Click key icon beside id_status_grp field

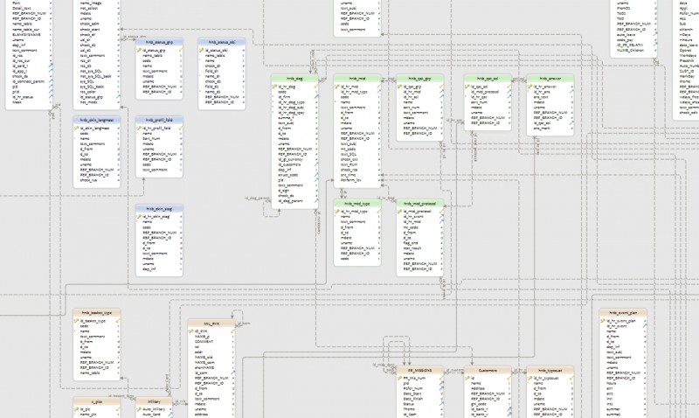point(139,51)
